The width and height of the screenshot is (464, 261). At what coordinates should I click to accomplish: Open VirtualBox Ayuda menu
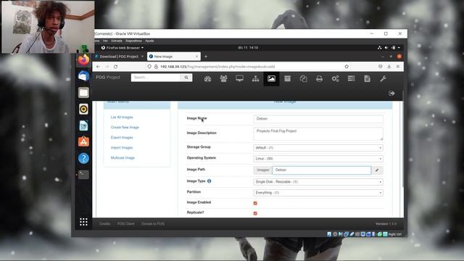tap(149, 41)
